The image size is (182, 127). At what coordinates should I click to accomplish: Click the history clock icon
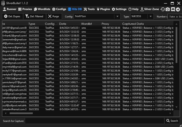pyautogui.click(x=163, y=9)
